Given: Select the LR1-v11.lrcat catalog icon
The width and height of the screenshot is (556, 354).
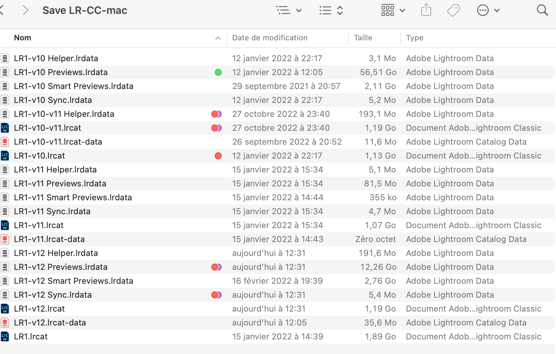Looking at the screenshot, I should click(x=5, y=225).
